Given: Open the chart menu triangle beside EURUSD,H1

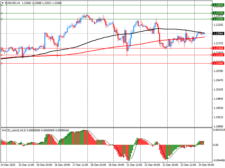Looking at the screenshot, I should [x=3, y=3].
